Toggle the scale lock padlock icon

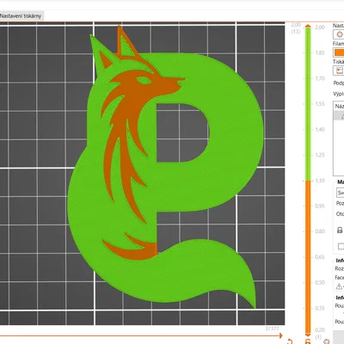tap(340, 230)
